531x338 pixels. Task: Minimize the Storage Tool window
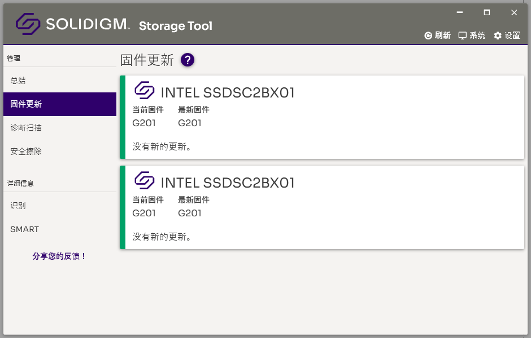460,12
